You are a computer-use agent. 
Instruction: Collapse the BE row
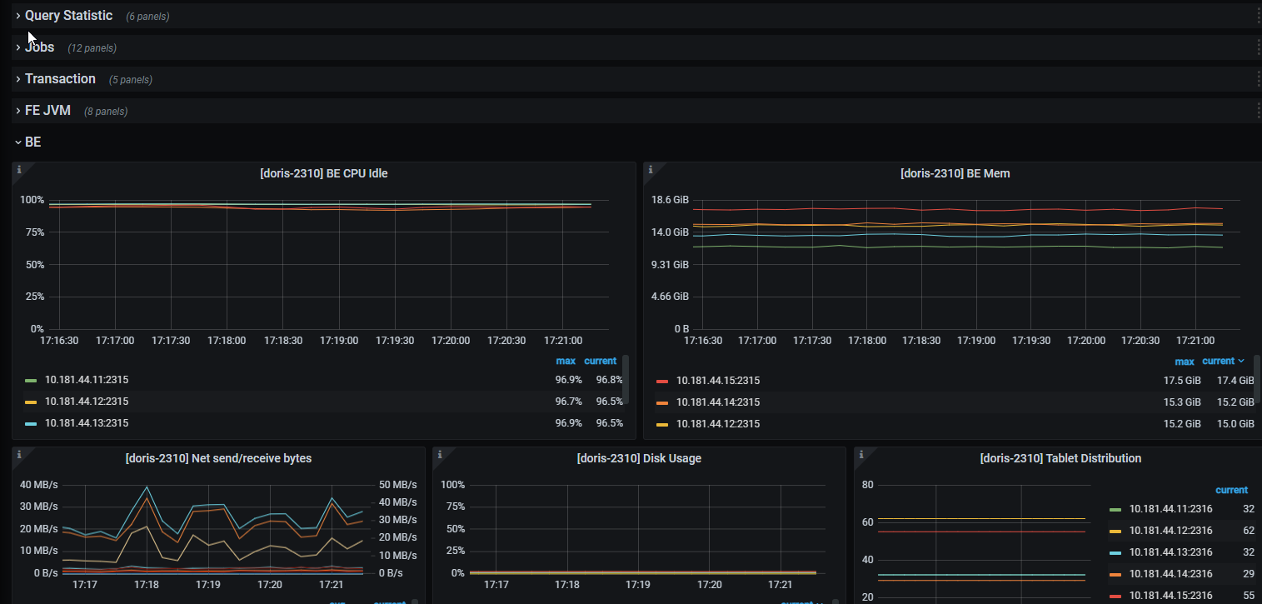pyautogui.click(x=32, y=142)
